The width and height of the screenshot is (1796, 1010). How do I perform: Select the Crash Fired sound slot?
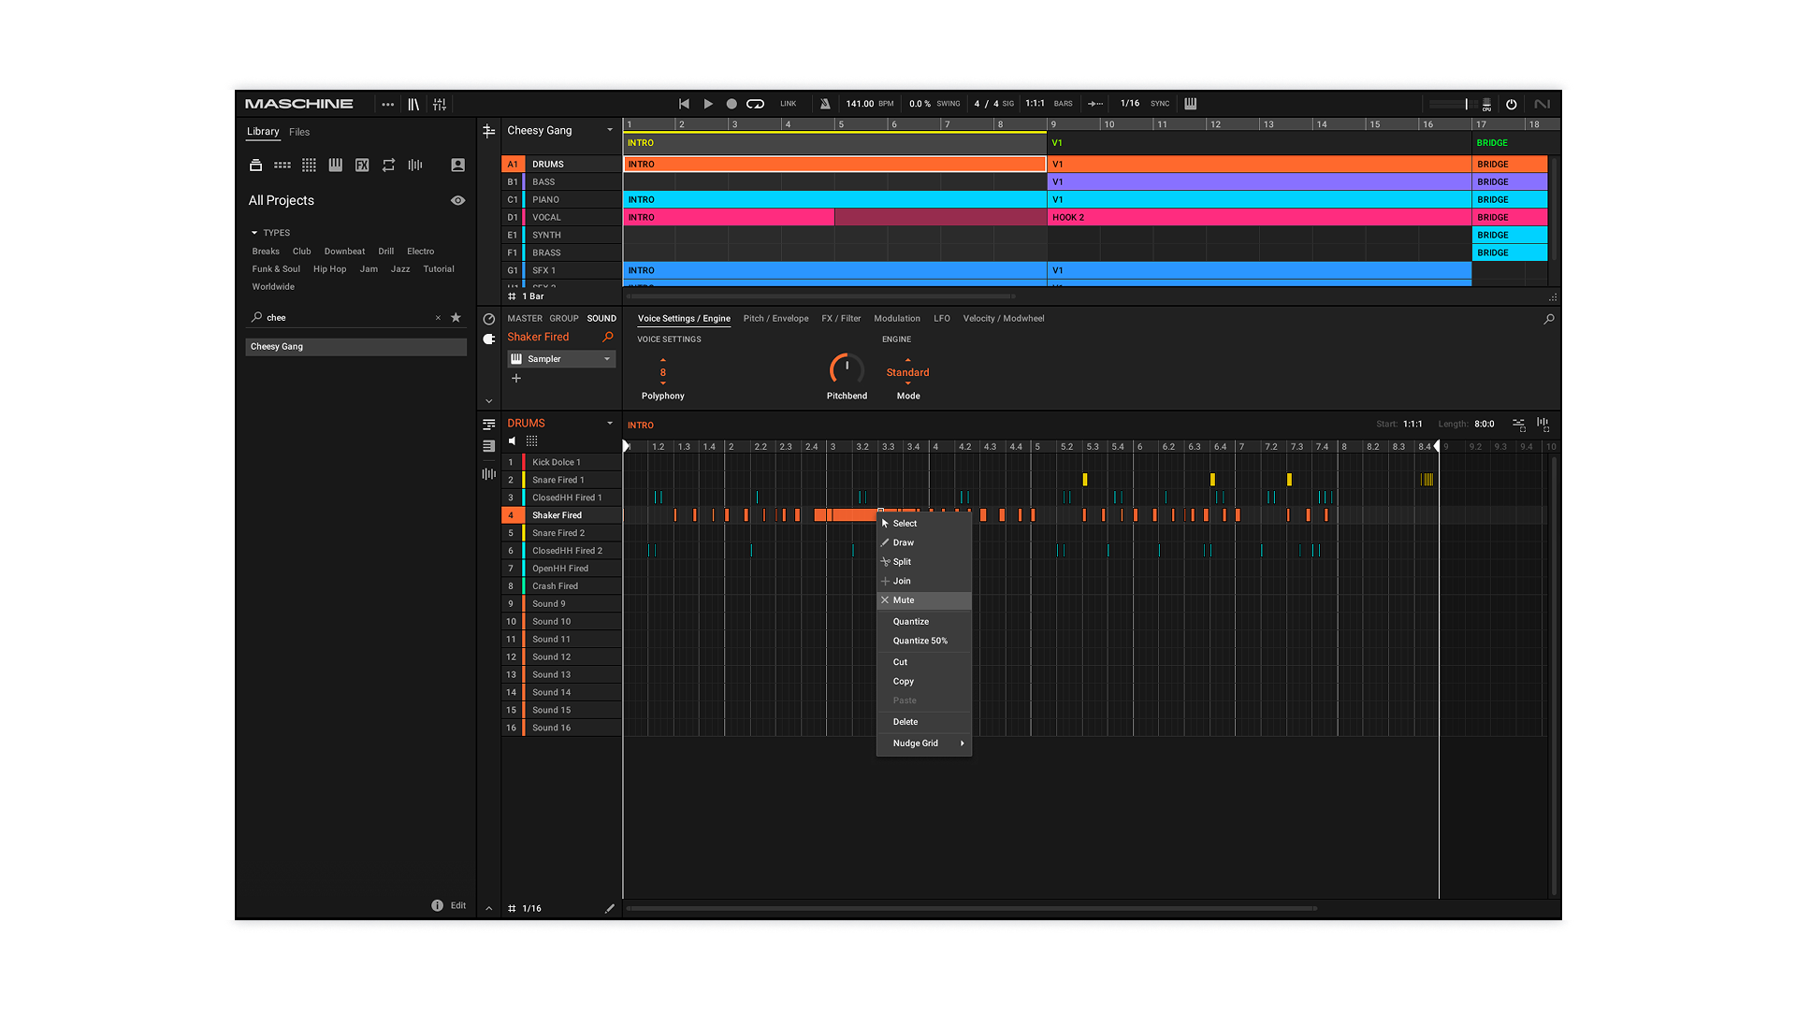(x=555, y=586)
